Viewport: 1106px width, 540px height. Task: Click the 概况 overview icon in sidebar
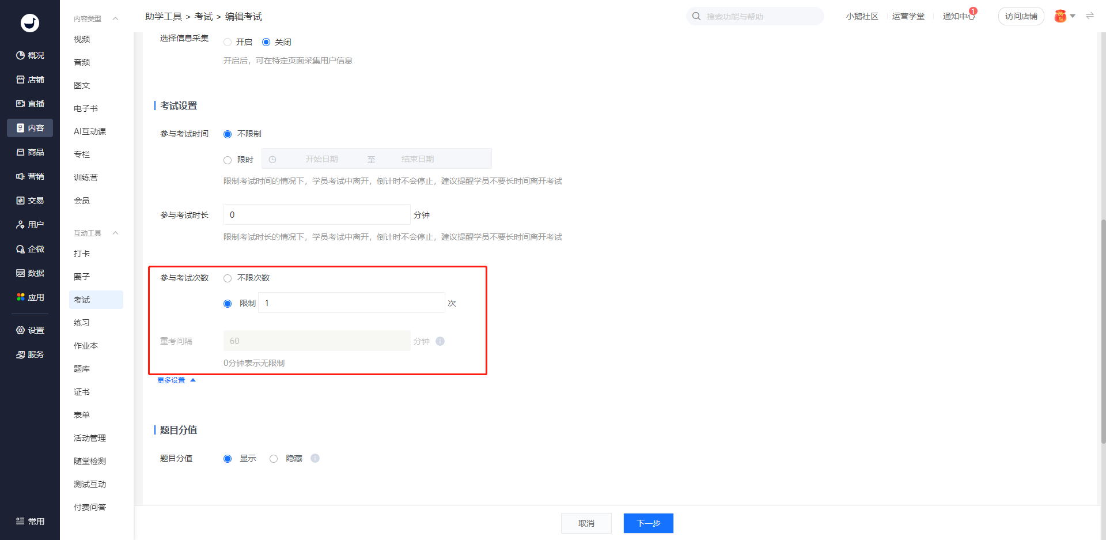21,55
